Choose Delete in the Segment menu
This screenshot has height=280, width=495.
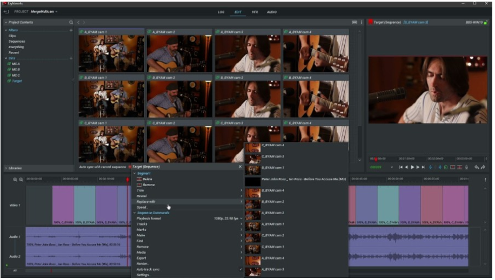tap(148, 179)
